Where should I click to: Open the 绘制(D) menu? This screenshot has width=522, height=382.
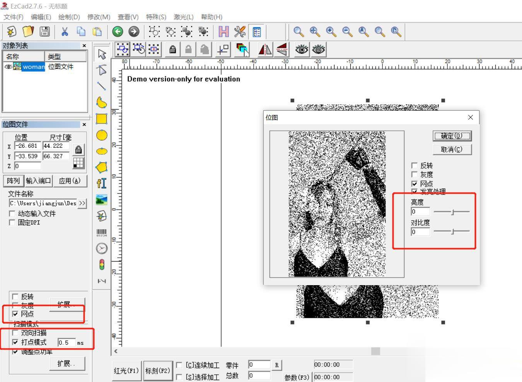69,17
